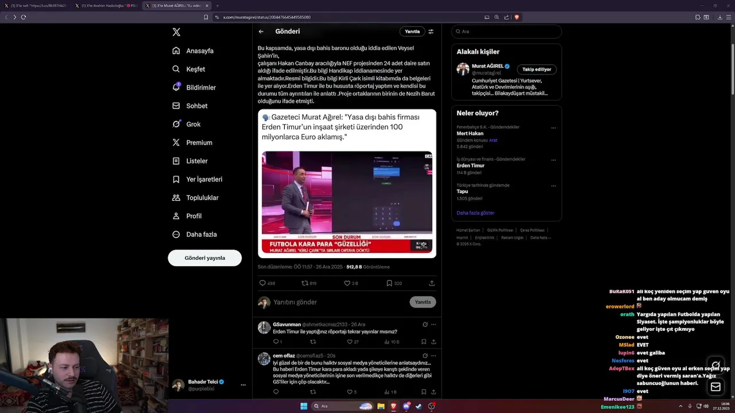Click the floating Grok button
This screenshot has width=735, height=413.
[x=715, y=365]
